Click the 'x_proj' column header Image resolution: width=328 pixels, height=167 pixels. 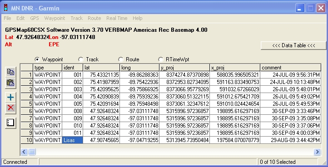[x=235, y=68]
